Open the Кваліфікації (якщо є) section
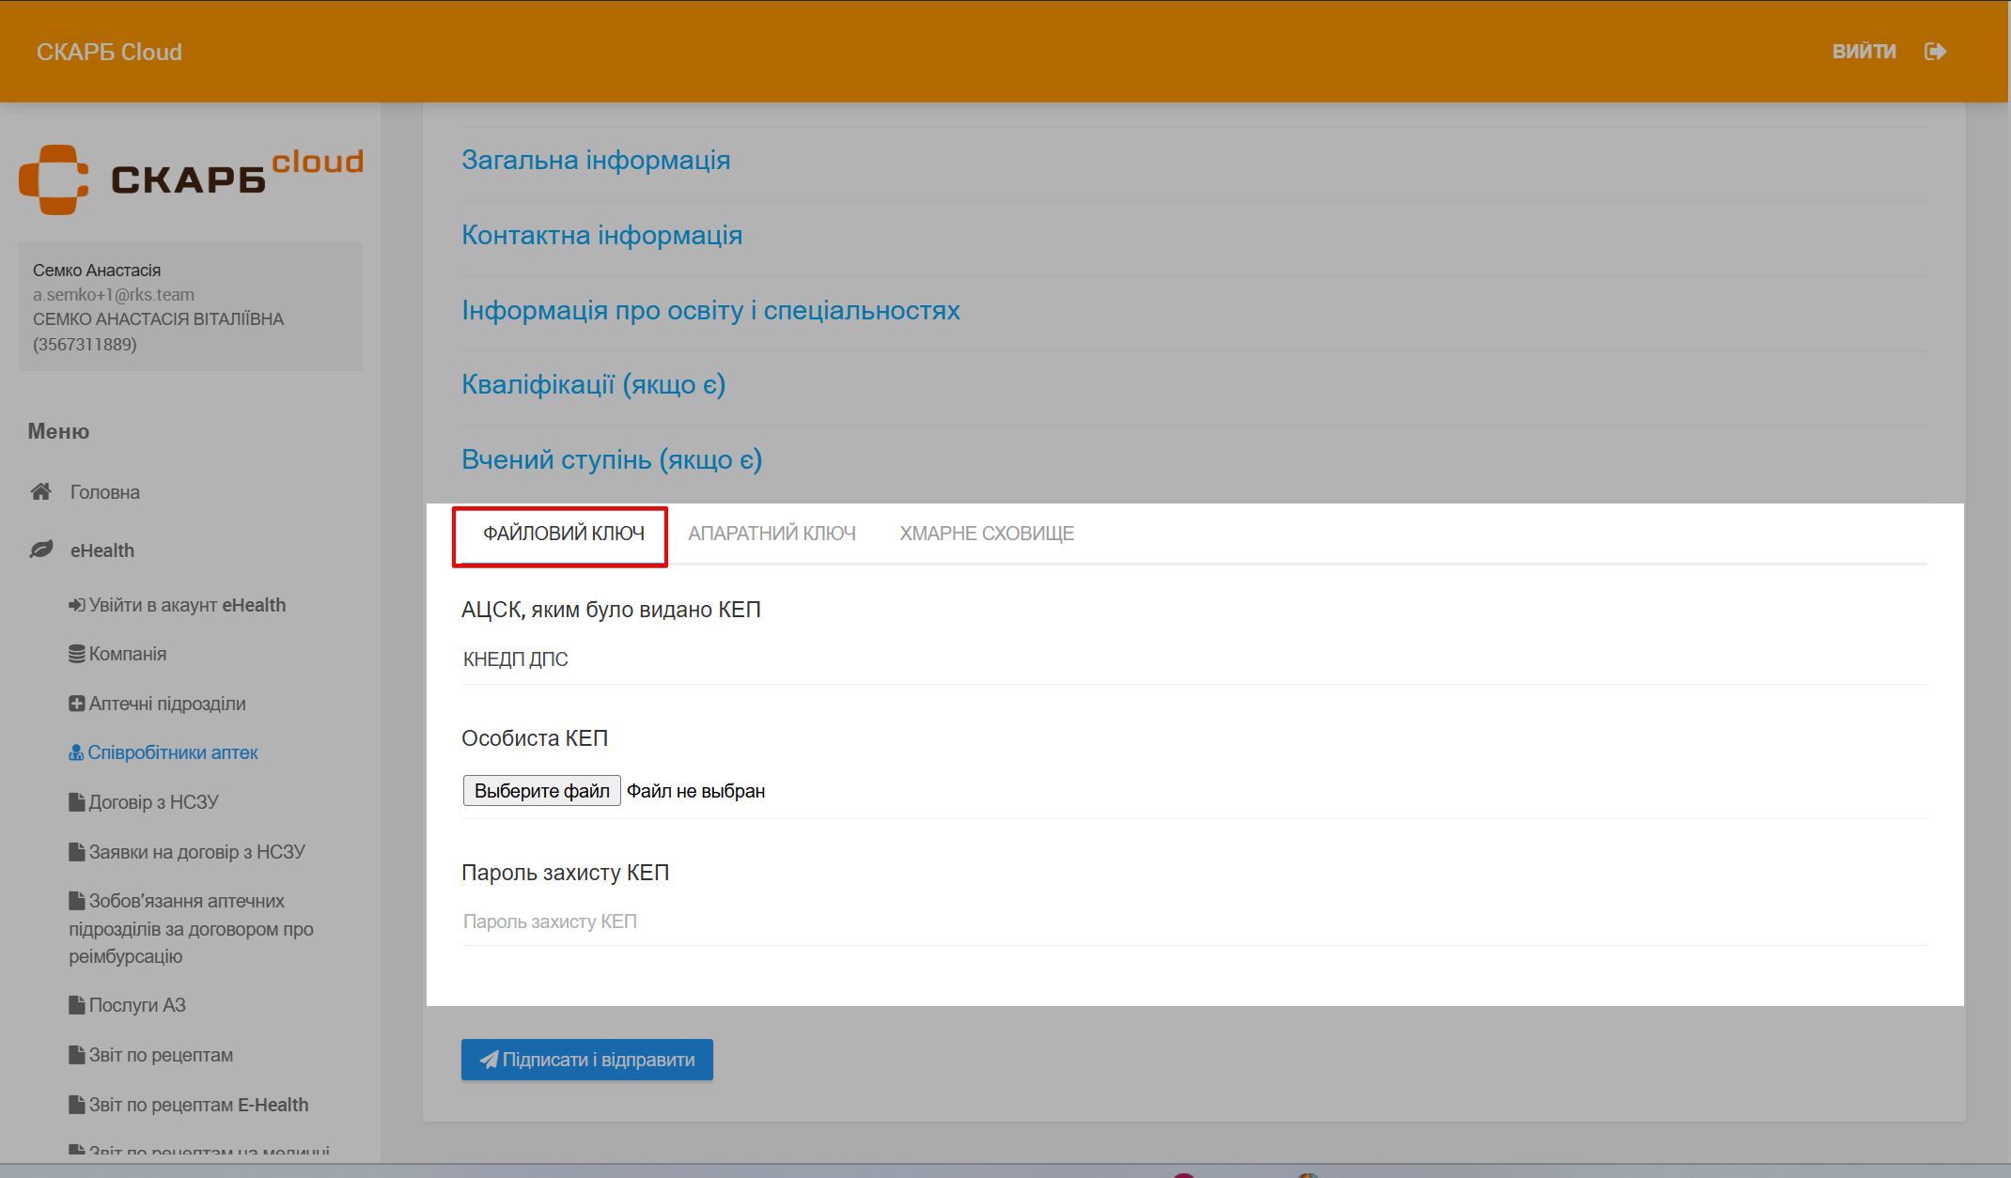Screen dimensions: 2011x1178 pyautogui.click(x=593, y=384)
